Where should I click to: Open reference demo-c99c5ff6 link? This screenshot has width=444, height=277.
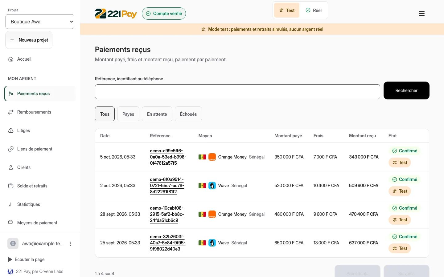click(x=168, y=157)
